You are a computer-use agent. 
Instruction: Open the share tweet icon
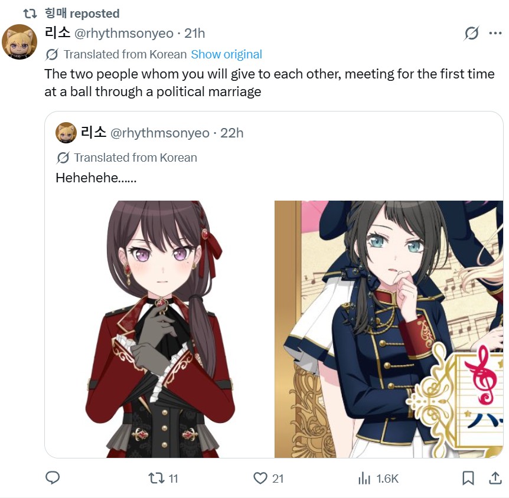495,478
